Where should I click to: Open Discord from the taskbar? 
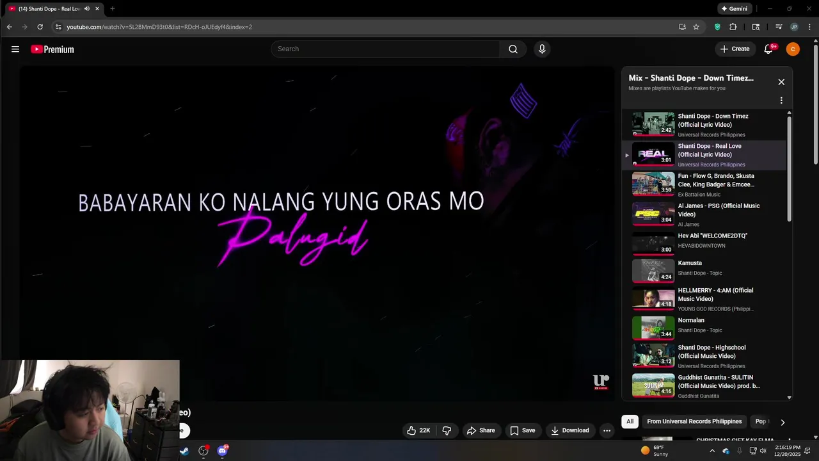(222, 451)
